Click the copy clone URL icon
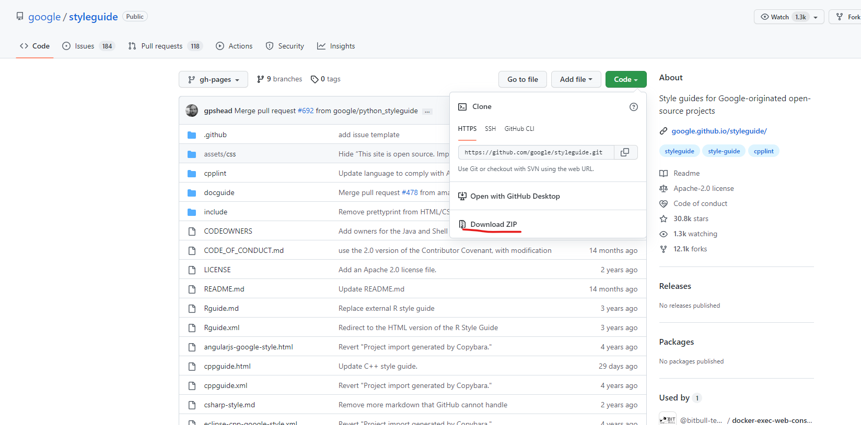This screenshot has width=861, height=425. click(625, 152)
